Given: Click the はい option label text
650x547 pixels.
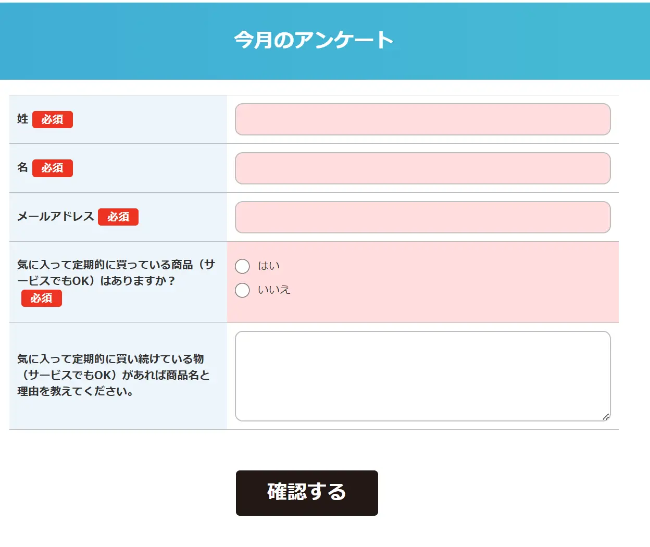Looking at the screenshot, I should click(269, 266).
